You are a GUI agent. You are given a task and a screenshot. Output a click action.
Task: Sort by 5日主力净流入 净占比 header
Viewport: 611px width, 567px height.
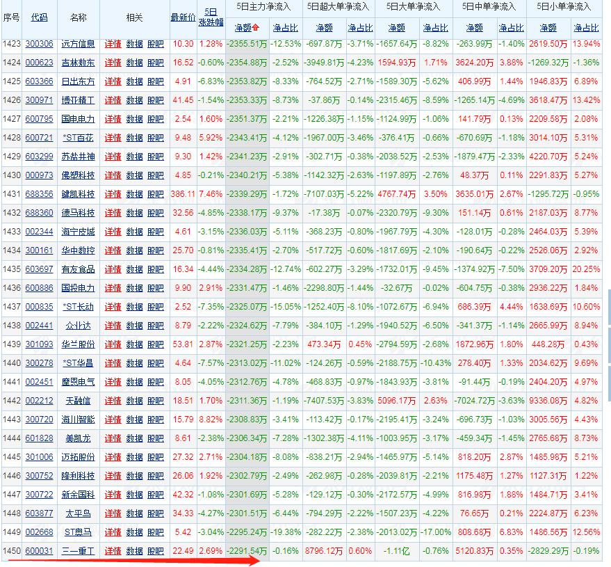285,28
